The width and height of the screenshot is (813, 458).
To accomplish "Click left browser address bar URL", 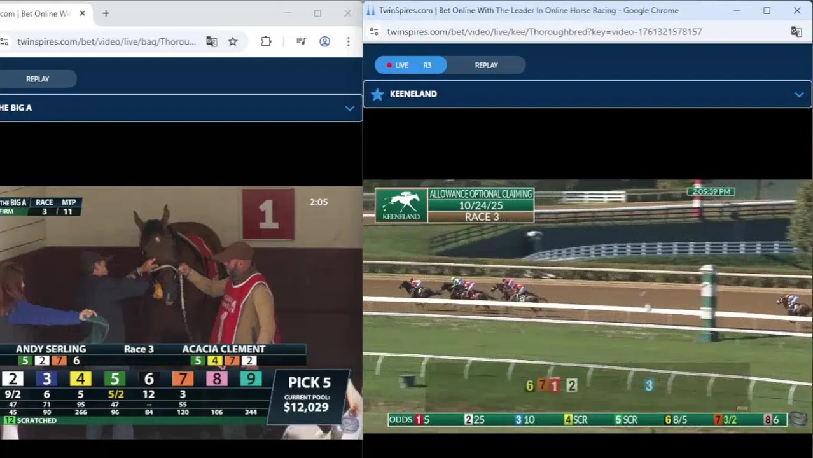I will tap(106, 41).
